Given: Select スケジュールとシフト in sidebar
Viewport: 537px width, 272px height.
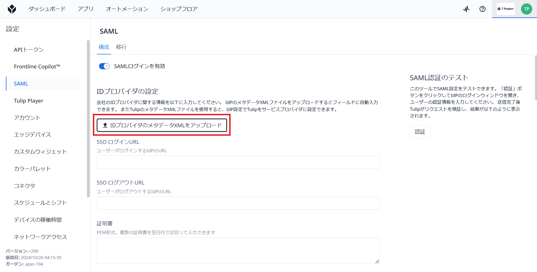Looking at the screenshot, I should tap(43, 203).
